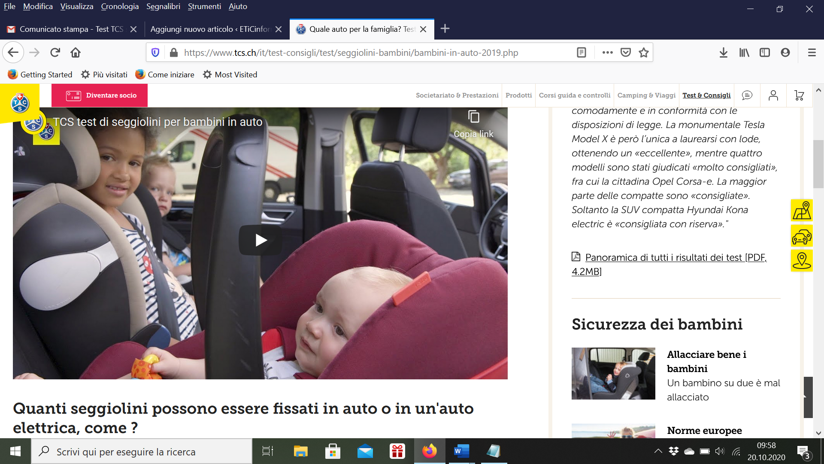Click the yellow location pin sidebar icon
824x464 pixels.
[x=802, y=260]
